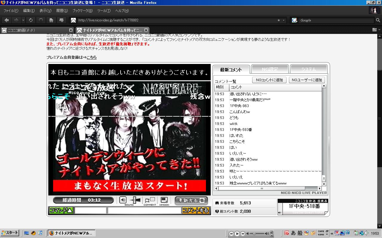
Task: Adjust the player volume slider
Action: click(x=135, y=200)
